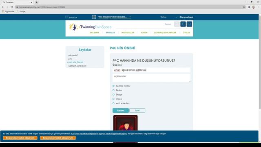Click the Sayfalar sidebar heading

pyautogui.click(x=85, y=50)
